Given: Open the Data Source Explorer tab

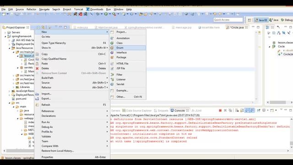Looking at the screenshot, I should [x=137, y=110].
